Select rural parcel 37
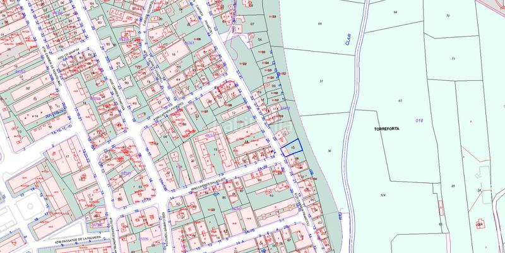The height and width of the screenshot is (253, 505). coord(321,81)
